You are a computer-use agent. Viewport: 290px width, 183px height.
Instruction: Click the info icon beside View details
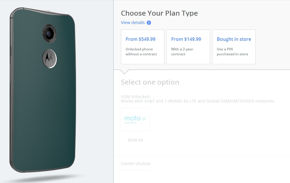pyautogui.click(x=149, y=23)
